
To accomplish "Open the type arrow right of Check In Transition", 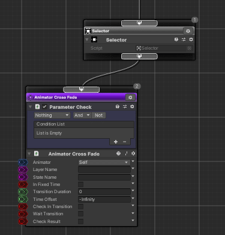I will pos(133,205).
